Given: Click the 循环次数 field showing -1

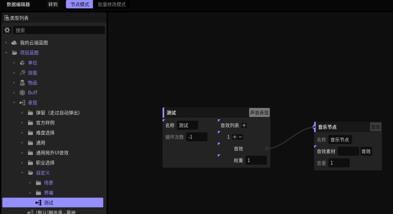Looking at the screenshot, I should [x=196, y=137].
